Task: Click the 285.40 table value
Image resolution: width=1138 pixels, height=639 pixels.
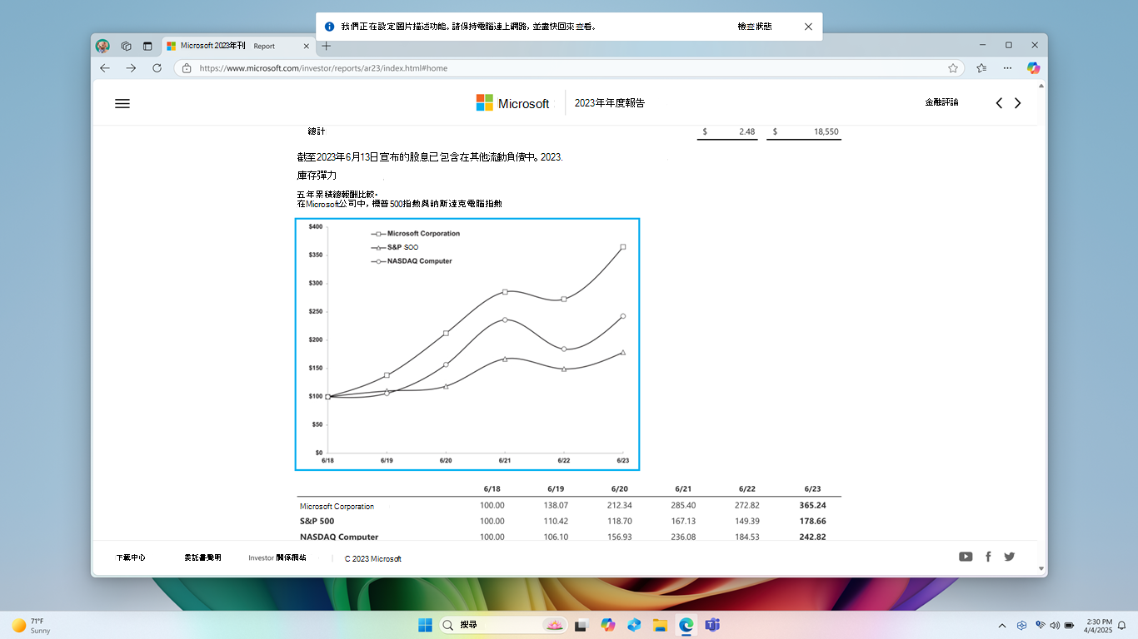Action: point(683,505)
